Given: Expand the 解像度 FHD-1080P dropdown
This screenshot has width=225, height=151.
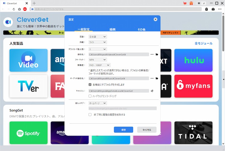Looking at the screenshot, I should coord(100,65).
